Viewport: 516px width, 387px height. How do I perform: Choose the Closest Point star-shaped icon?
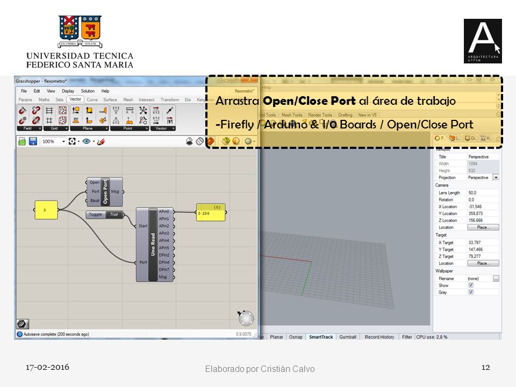[x=143, y=110]
